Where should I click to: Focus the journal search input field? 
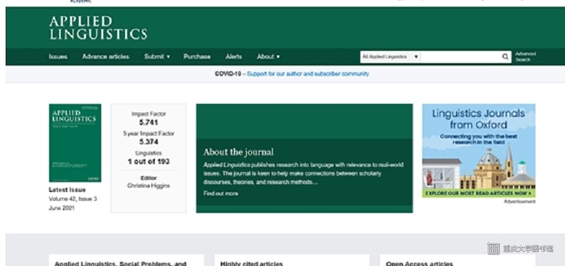[x=461, y=57]
